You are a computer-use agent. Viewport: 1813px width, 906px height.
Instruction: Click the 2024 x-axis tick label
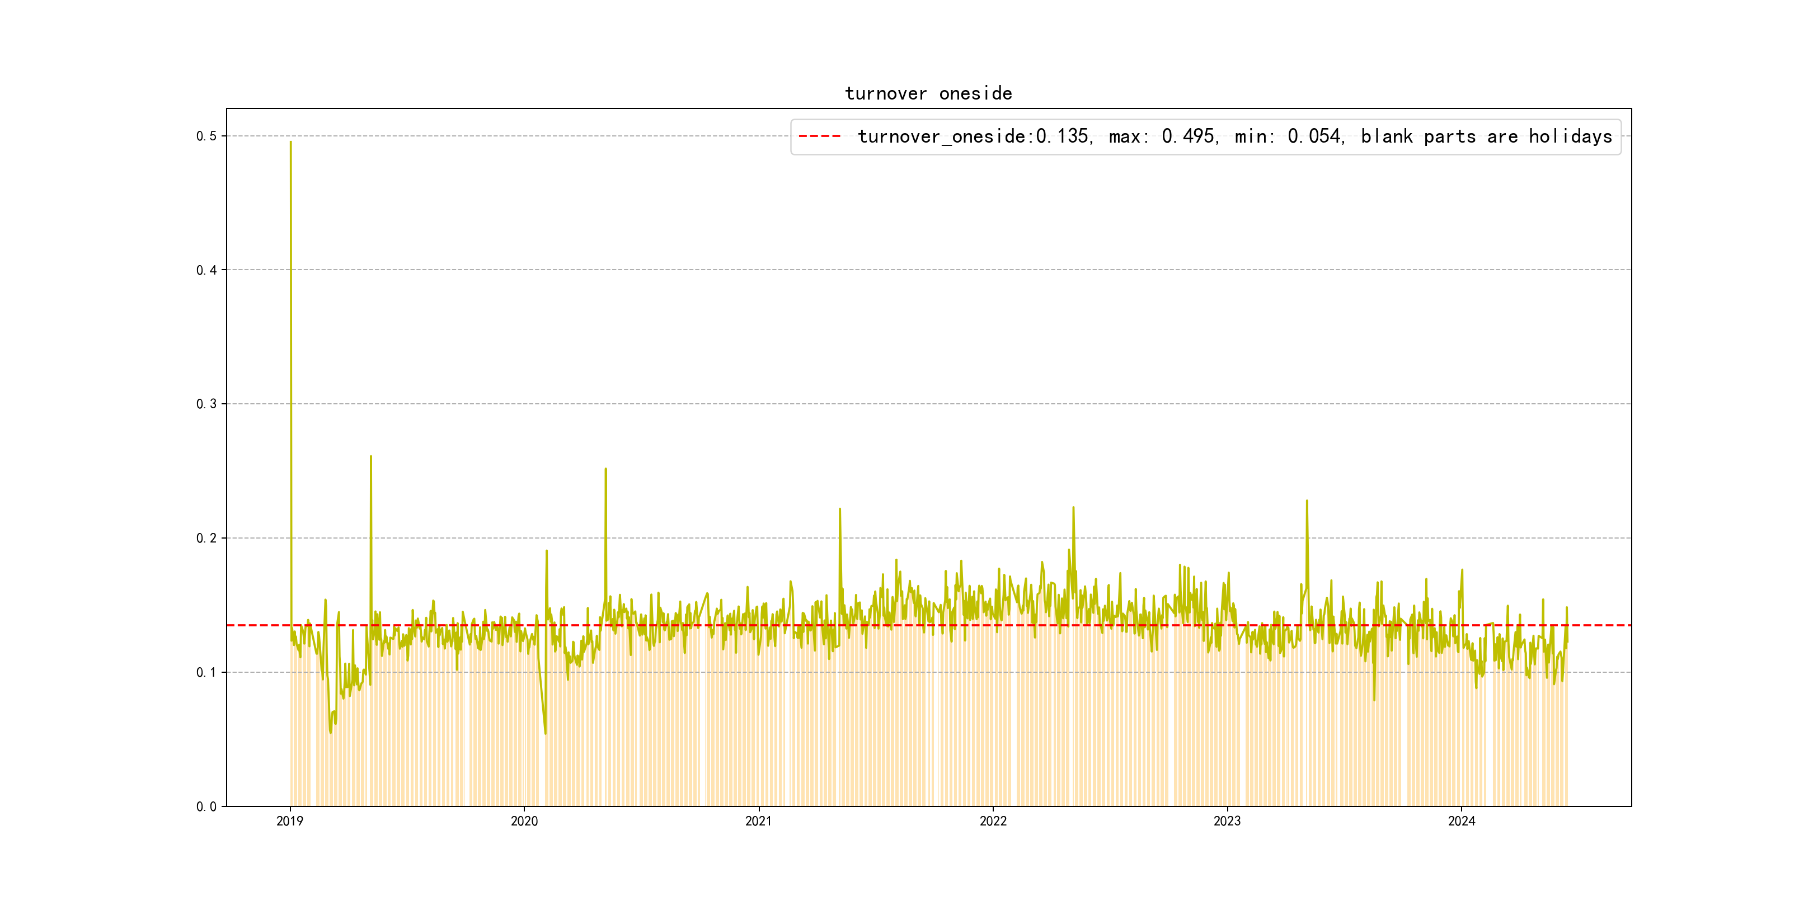coord(1461,821)
